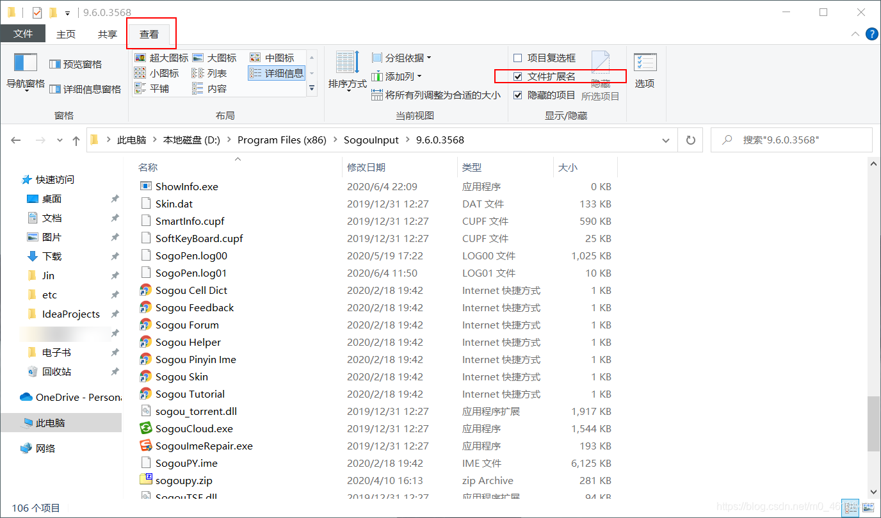Switch layout to list view (列表)

pos(209,73)
